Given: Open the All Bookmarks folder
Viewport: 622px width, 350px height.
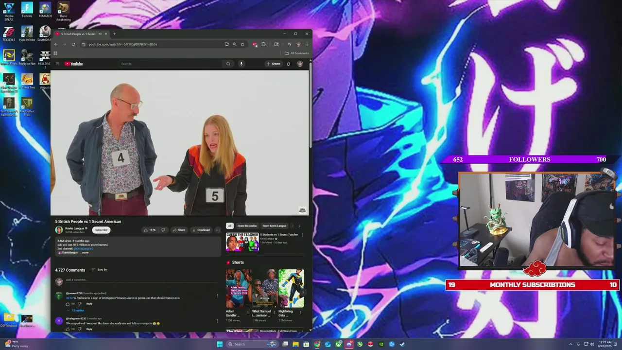Looking at the screenshot, I should click(x=296, y=53).
